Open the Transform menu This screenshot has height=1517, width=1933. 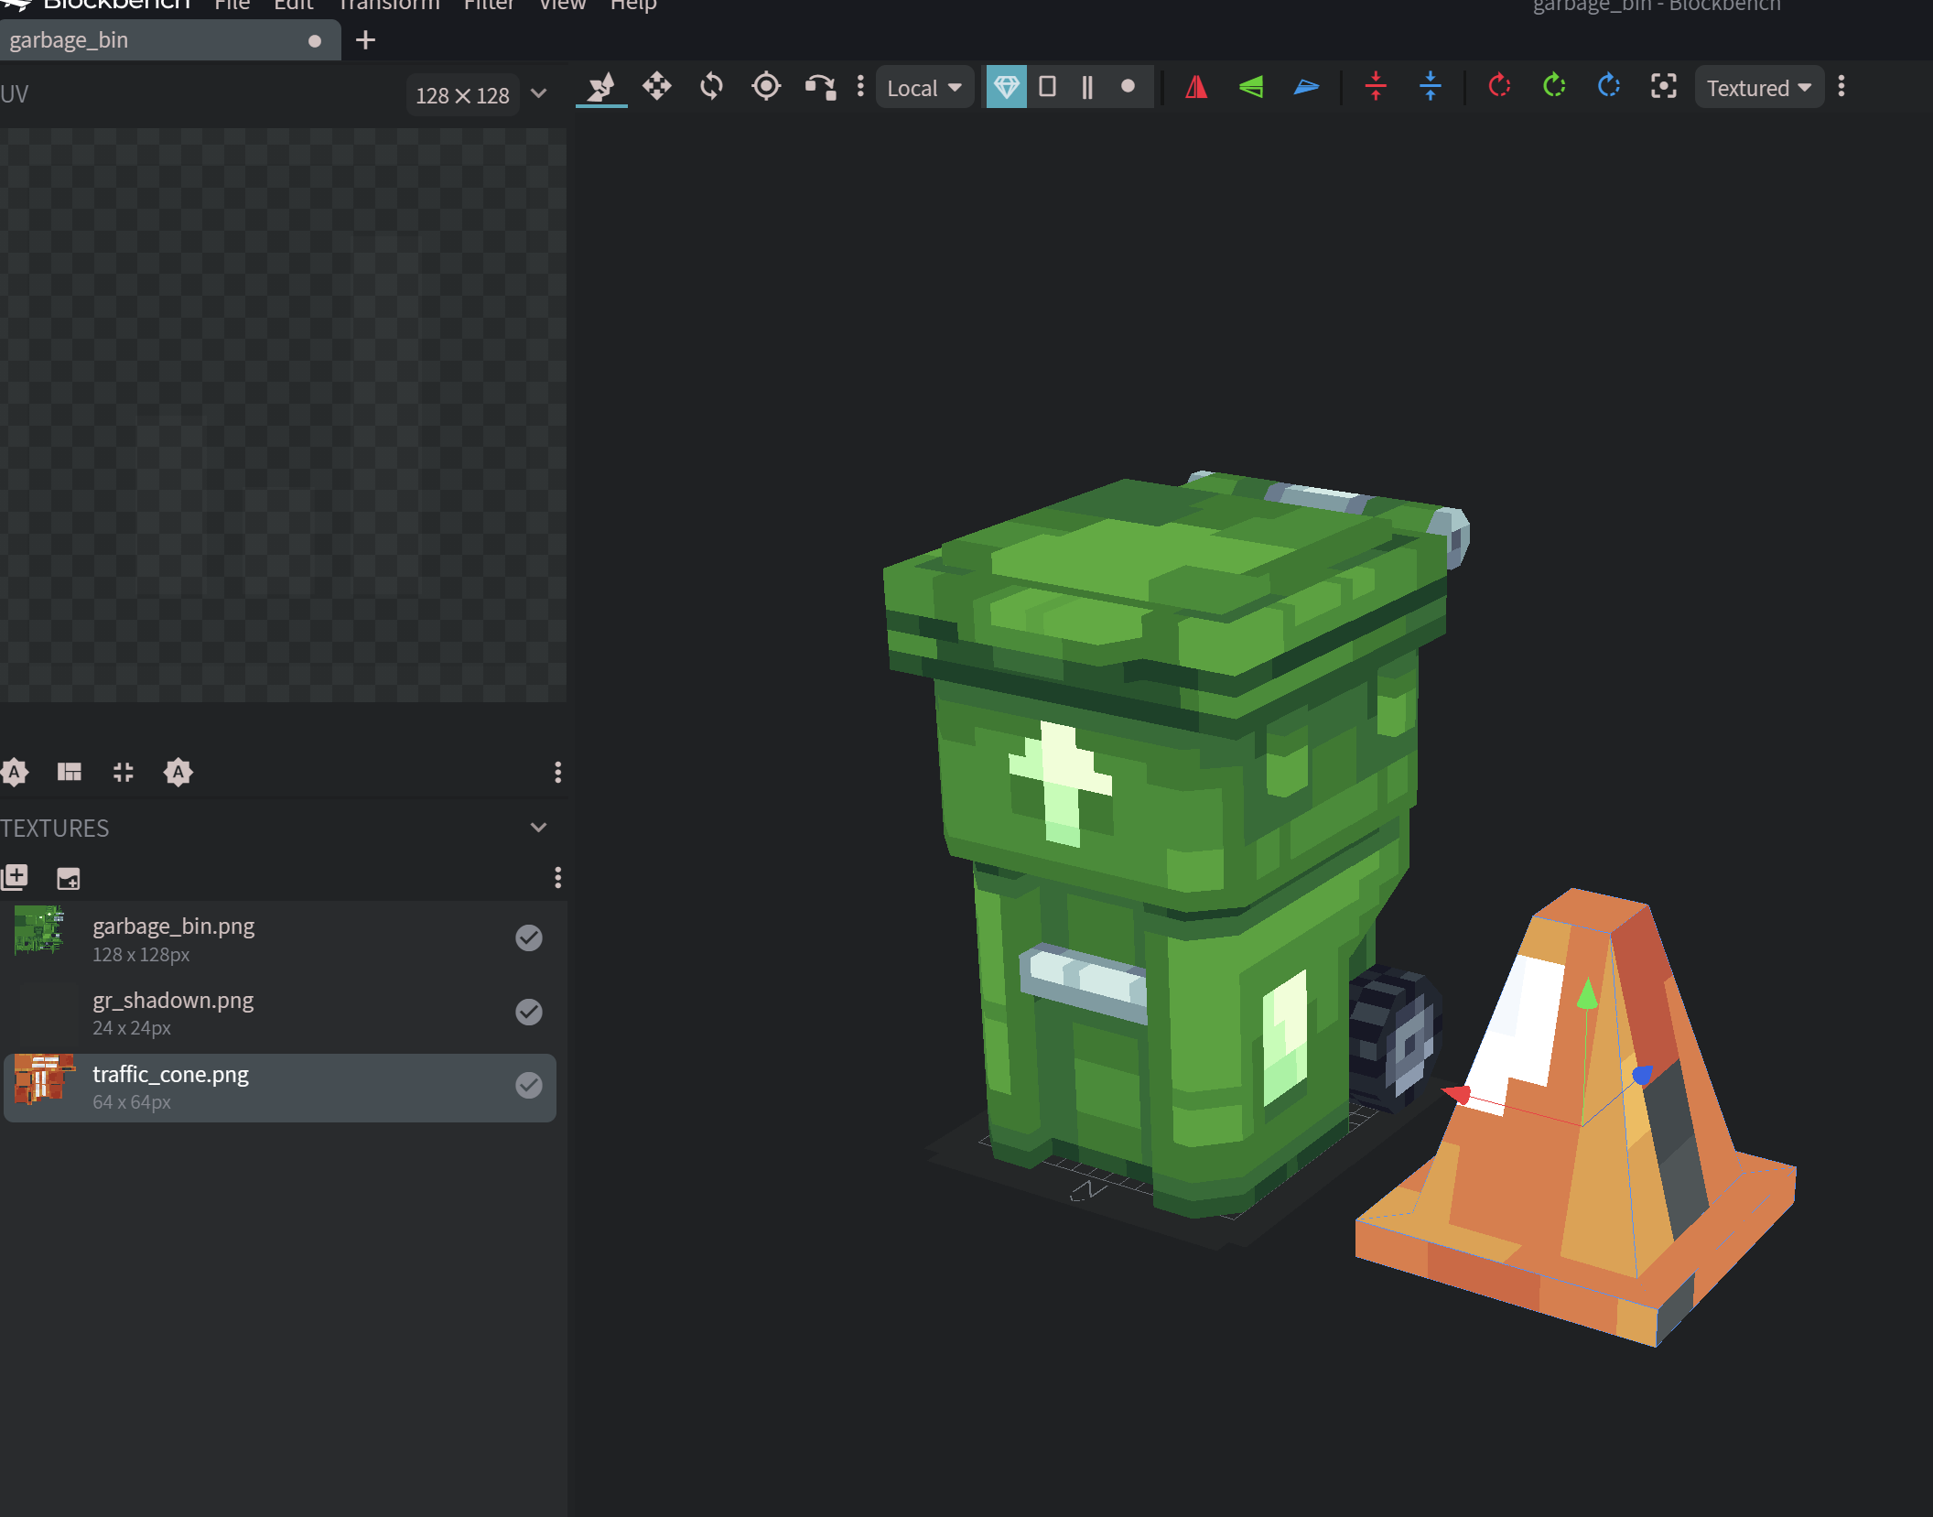(x=388, y=6)
